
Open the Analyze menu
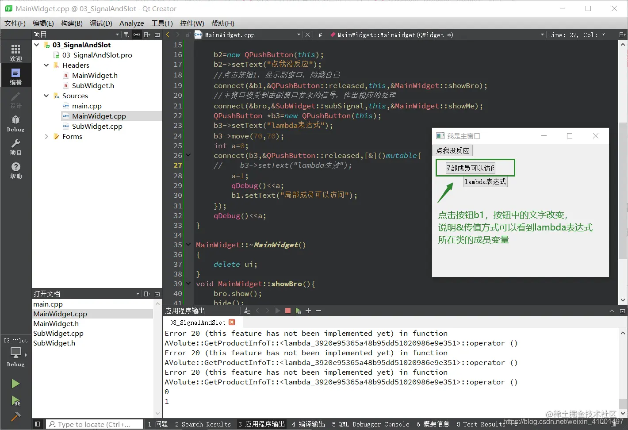(132, 23)
